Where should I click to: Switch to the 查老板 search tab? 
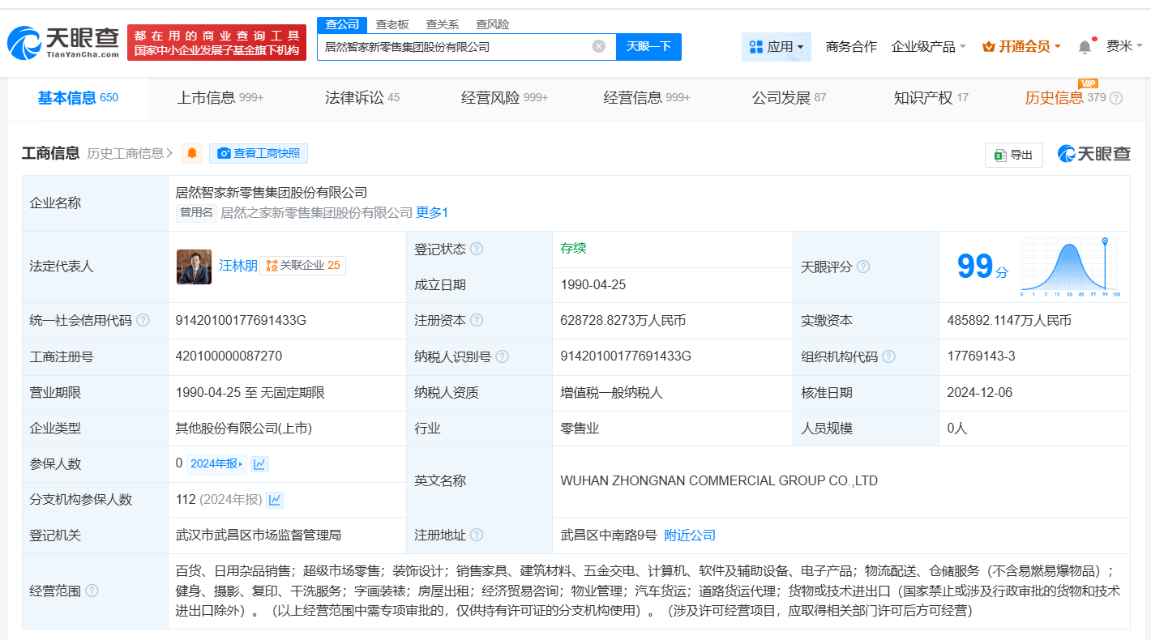[392, 24]
